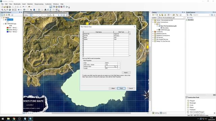Open Chrome from the taskbar

14,119
